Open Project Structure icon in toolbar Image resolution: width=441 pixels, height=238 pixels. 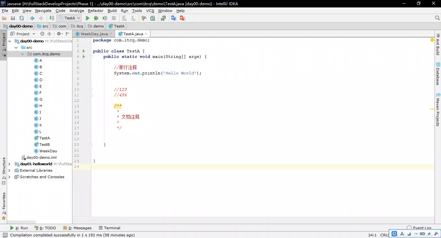(x=153, y=18)
